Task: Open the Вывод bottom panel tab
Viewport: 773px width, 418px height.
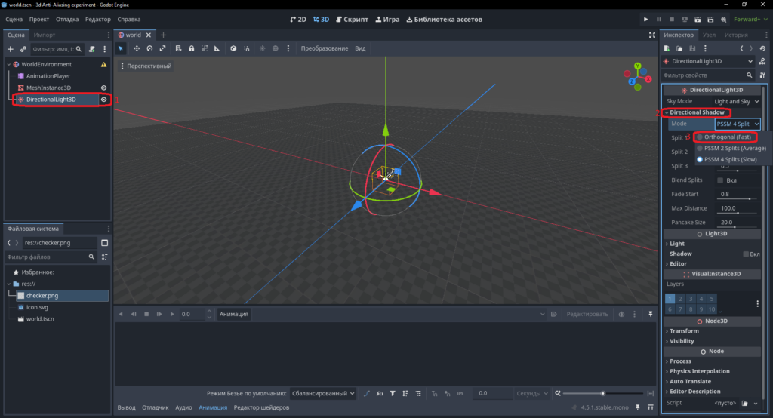Action: point(127,407)
